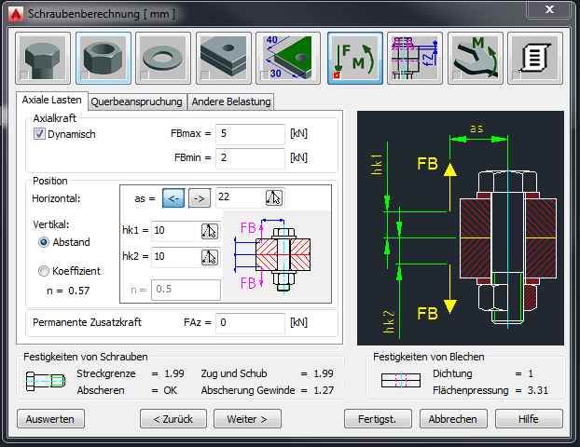Switch to the Axiale Lasten tab
The image size is (580, 447).
tap(52, 101)
